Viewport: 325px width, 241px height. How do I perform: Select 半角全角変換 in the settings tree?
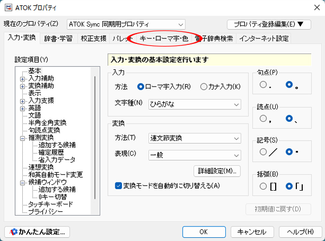point(47,123)
